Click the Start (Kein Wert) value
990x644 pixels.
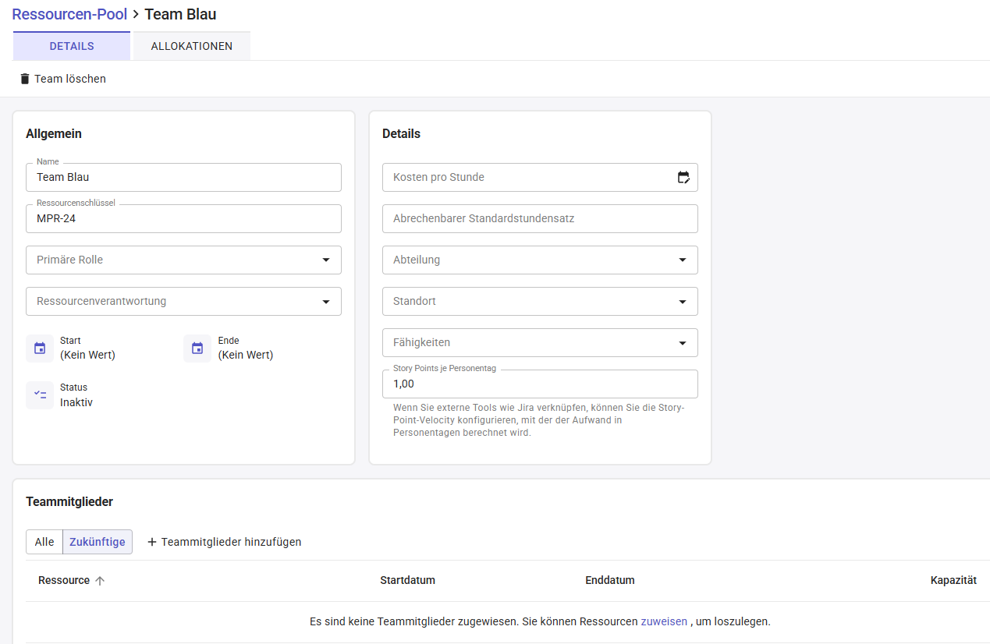coord(87,356)
